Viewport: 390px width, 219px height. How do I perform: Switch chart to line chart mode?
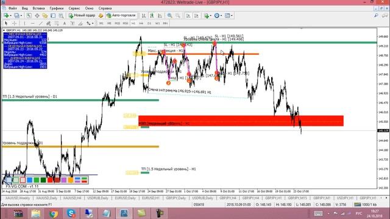tap(160, 16)
